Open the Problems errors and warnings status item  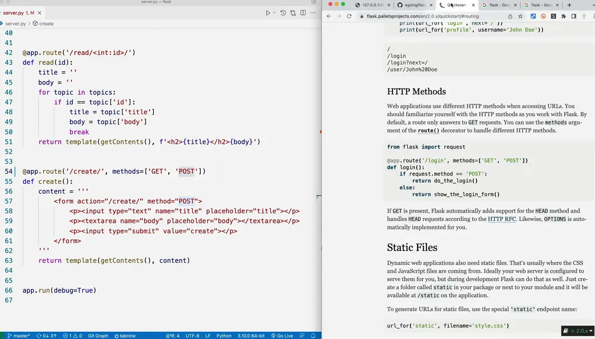72,336
